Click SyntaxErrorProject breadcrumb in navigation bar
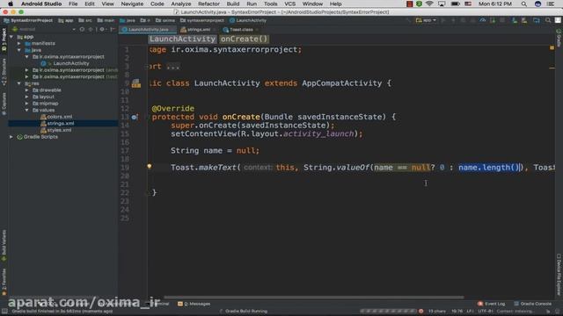This screenshot has height=316, width=563. (x=28, y=20)
